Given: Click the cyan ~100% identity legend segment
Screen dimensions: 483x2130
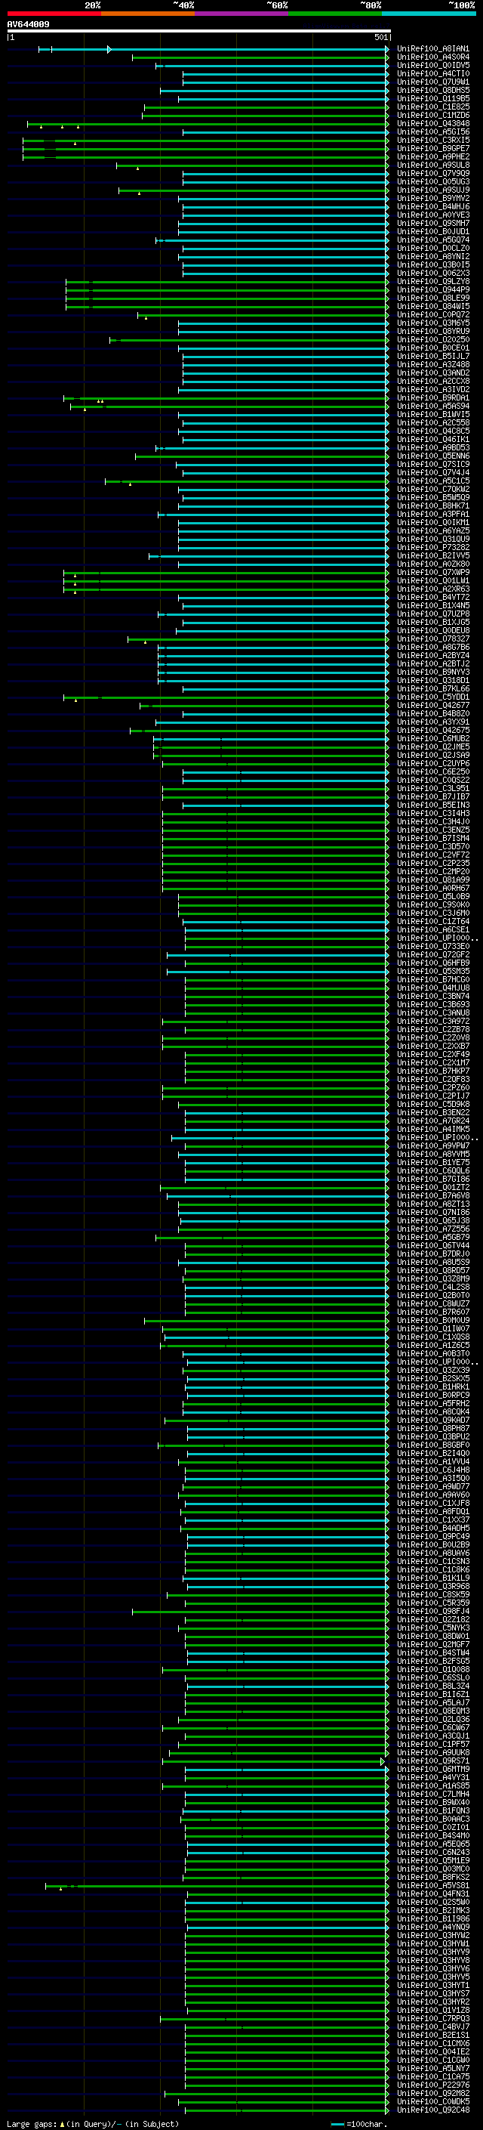Looking at the screenshot, I should click(429, 14).
